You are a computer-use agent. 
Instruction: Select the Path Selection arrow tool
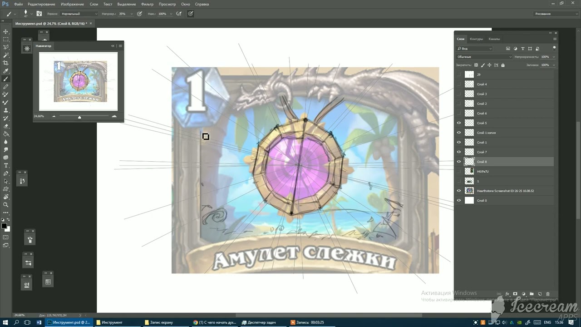pyautogui.click(x=6, y=181)
